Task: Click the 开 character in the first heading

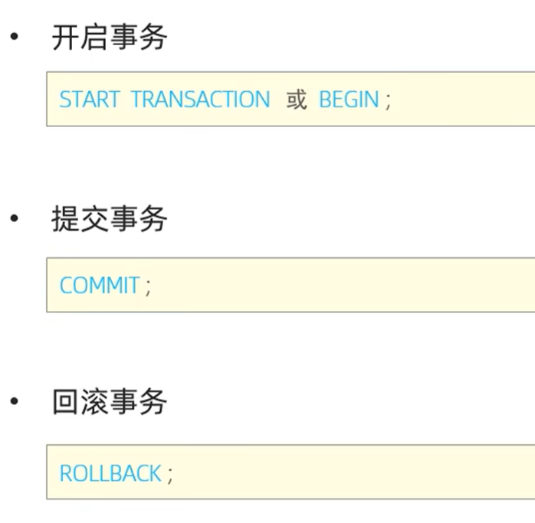Action: coord(66,37)
